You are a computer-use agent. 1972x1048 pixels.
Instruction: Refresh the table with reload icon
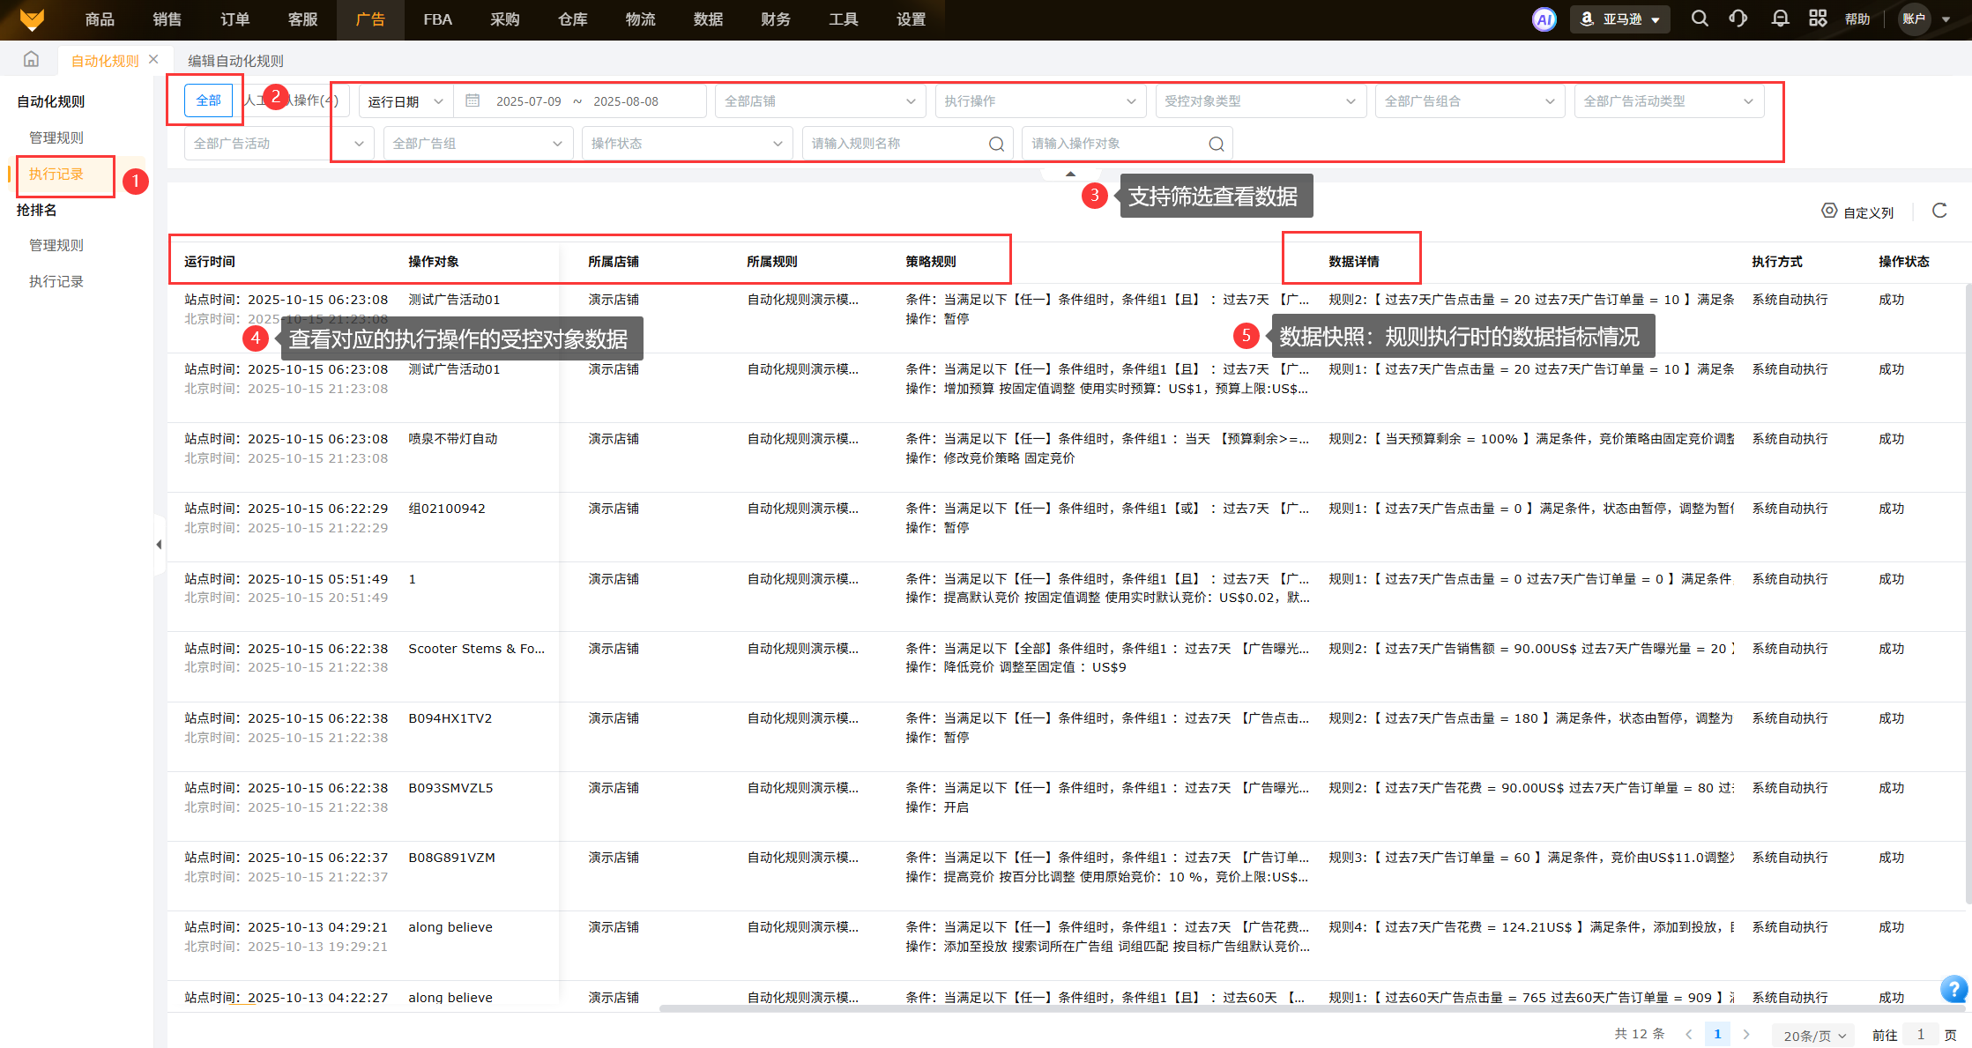(1939, 211)
